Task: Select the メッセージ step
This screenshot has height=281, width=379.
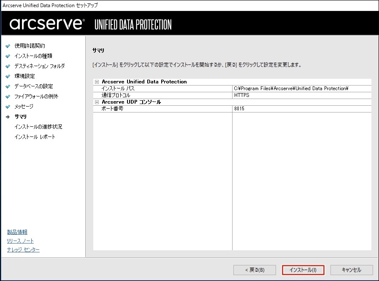Action: [24, 106]
